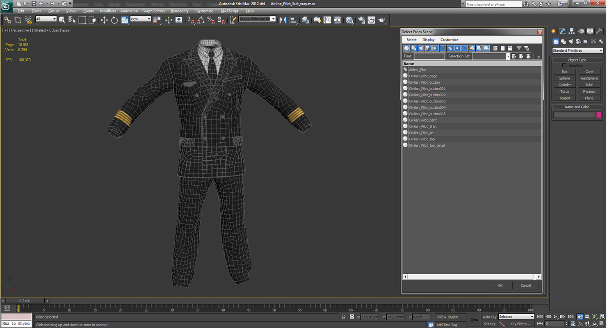Select the Select and Link tool

click(8, 20)
